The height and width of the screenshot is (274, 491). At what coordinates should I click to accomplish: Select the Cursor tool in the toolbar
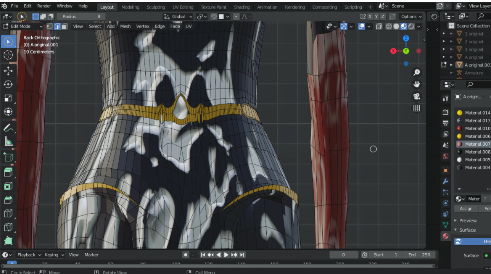click(x=8, y=55)
